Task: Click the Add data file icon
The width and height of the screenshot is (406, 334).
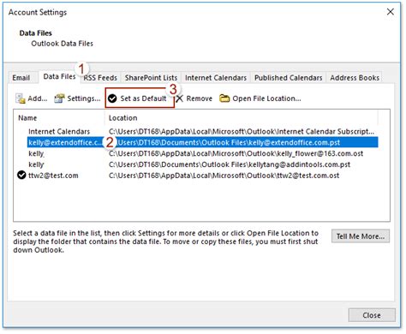Action: pos(21,98)
